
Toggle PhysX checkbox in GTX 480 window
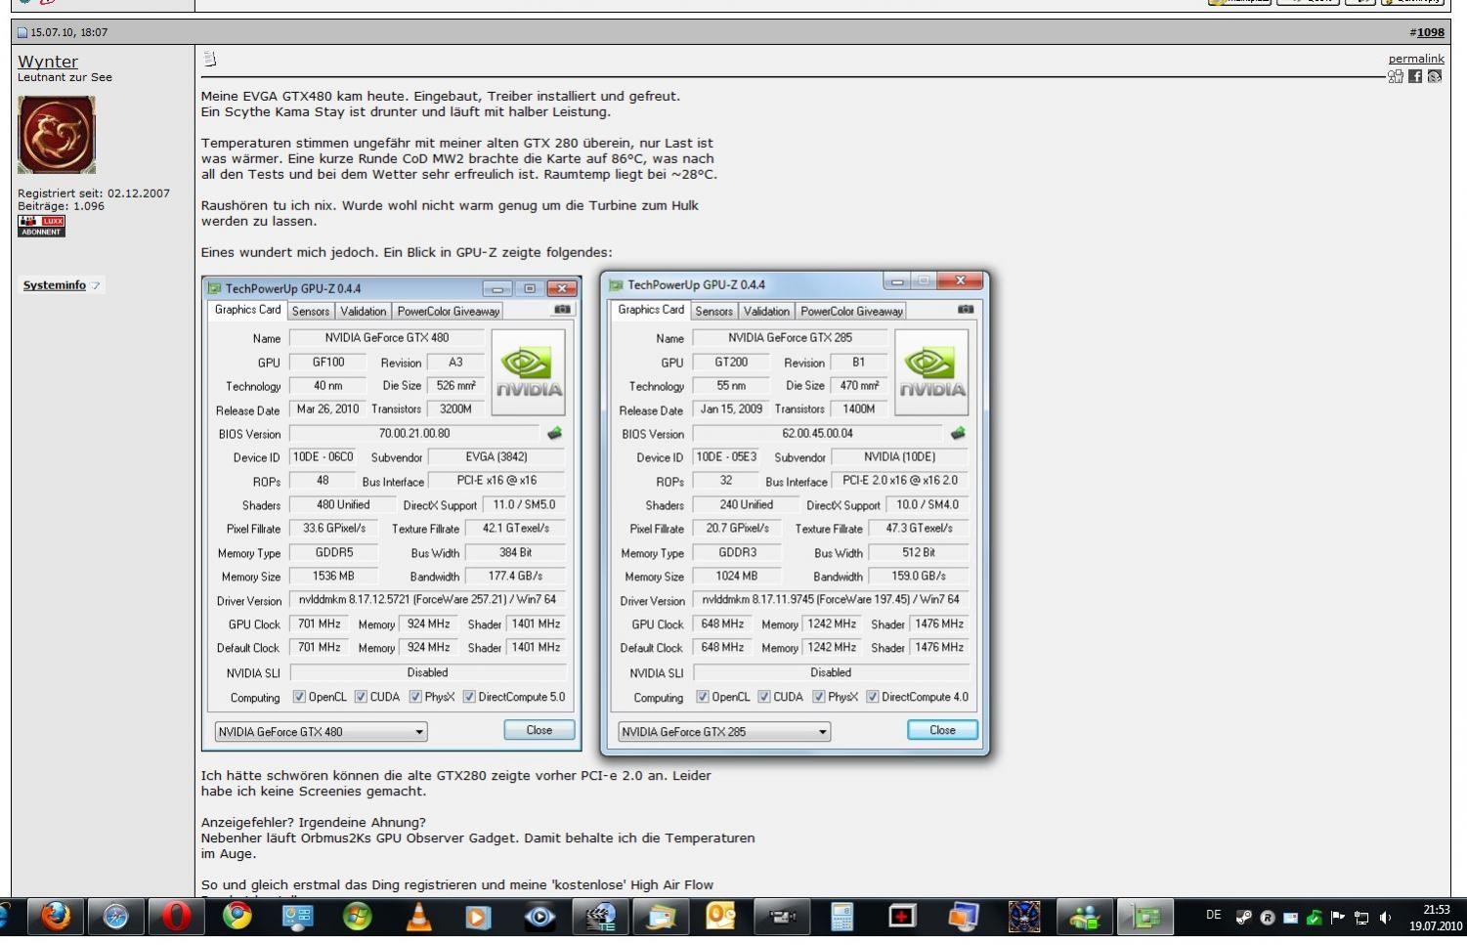(x=415, y=697)
